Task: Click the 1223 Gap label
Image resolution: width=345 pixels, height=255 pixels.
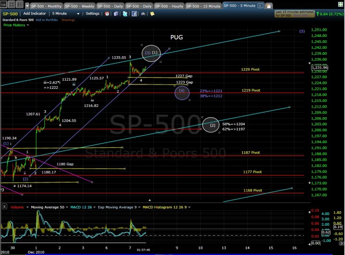Action: [184, 82]
